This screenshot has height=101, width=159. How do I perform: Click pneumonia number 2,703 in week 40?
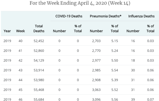[96, 41]
